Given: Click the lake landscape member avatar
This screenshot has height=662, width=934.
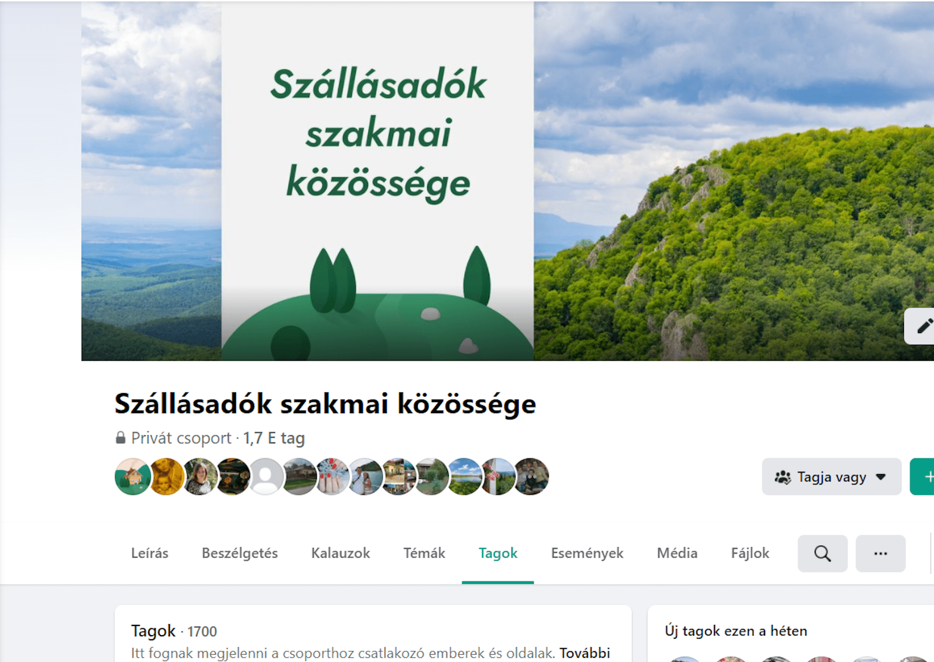Looking at the screenshot, I should [x=464, y=477].
